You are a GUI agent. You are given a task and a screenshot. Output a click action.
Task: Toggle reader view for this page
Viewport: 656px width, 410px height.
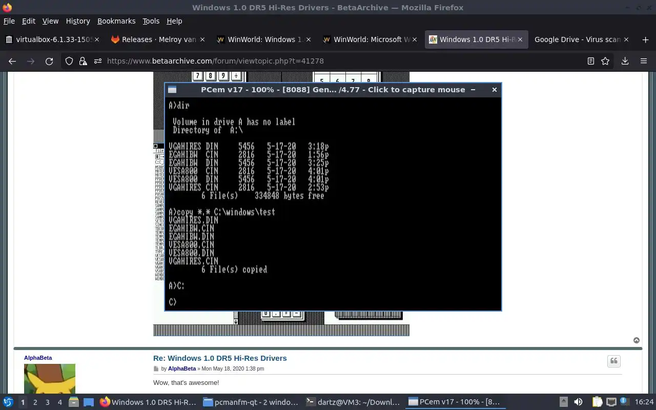click(591, 61)
